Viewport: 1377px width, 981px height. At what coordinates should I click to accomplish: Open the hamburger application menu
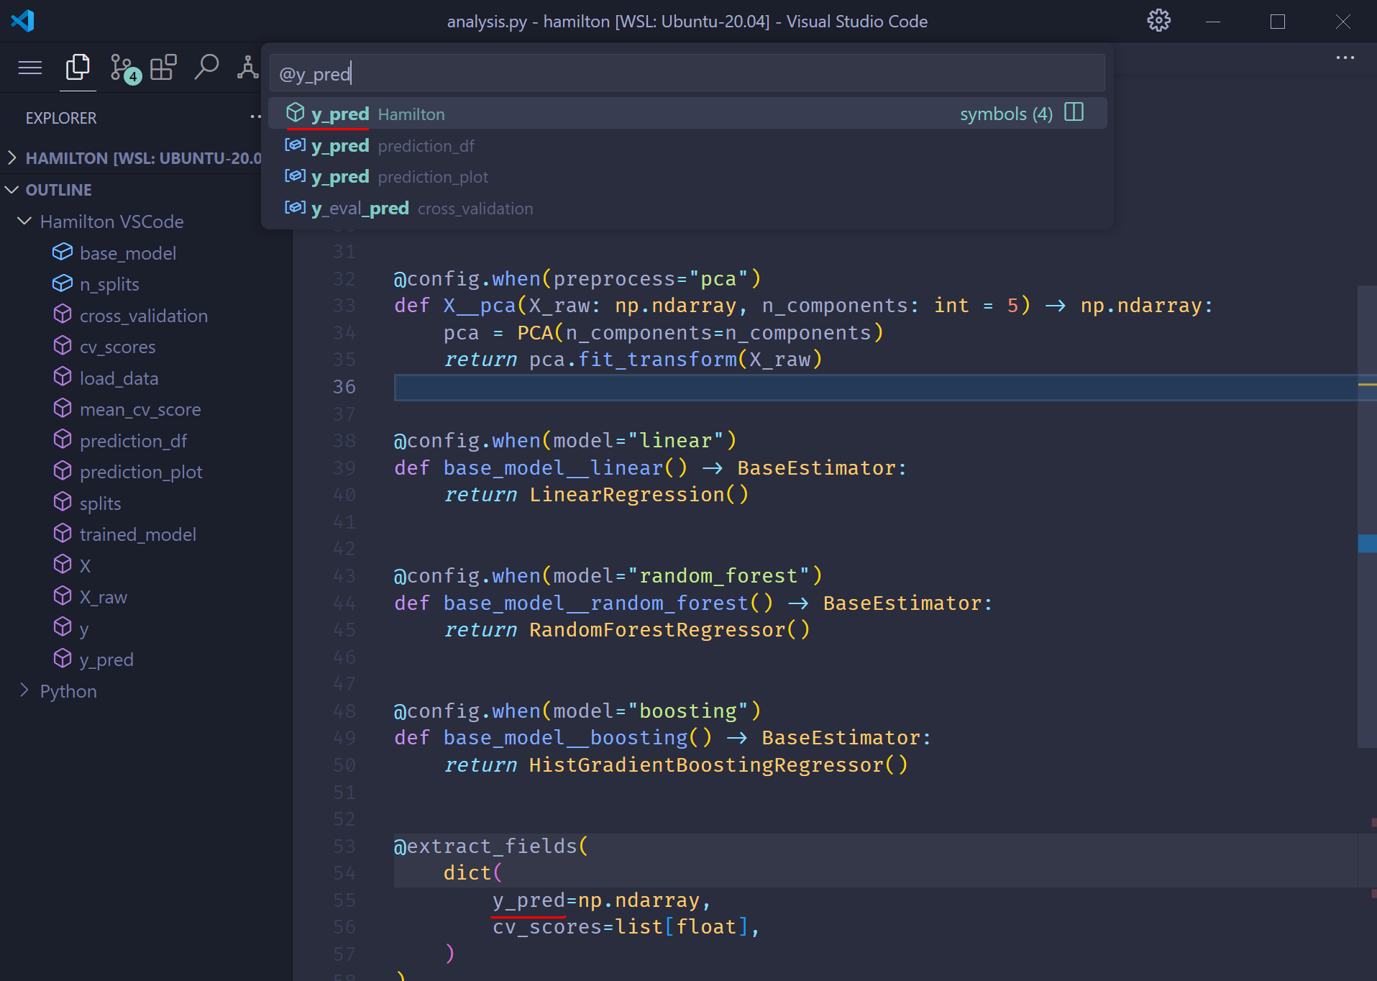[30, 68]
